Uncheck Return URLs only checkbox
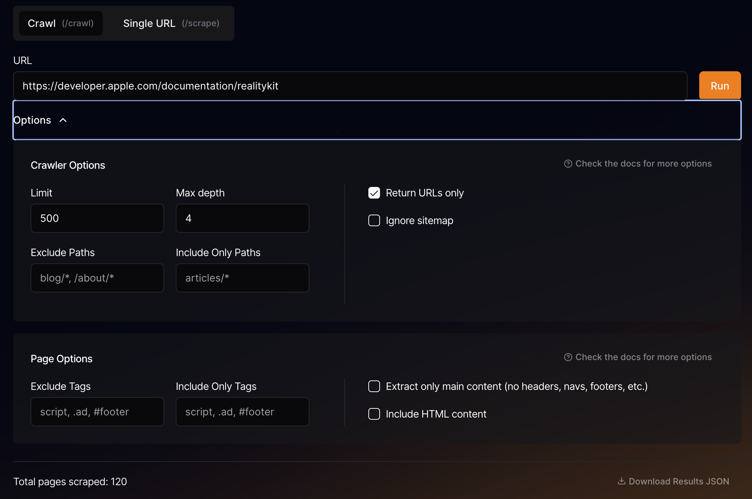This screenshot has height=499, width=752. tap(374, 193)
